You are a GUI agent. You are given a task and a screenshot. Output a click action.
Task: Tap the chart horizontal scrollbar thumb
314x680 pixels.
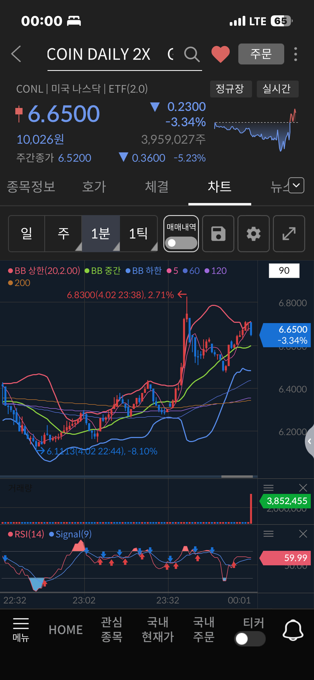[x=237, y=476]
